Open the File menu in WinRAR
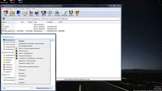The image size is (162, 91). (3, 9)
